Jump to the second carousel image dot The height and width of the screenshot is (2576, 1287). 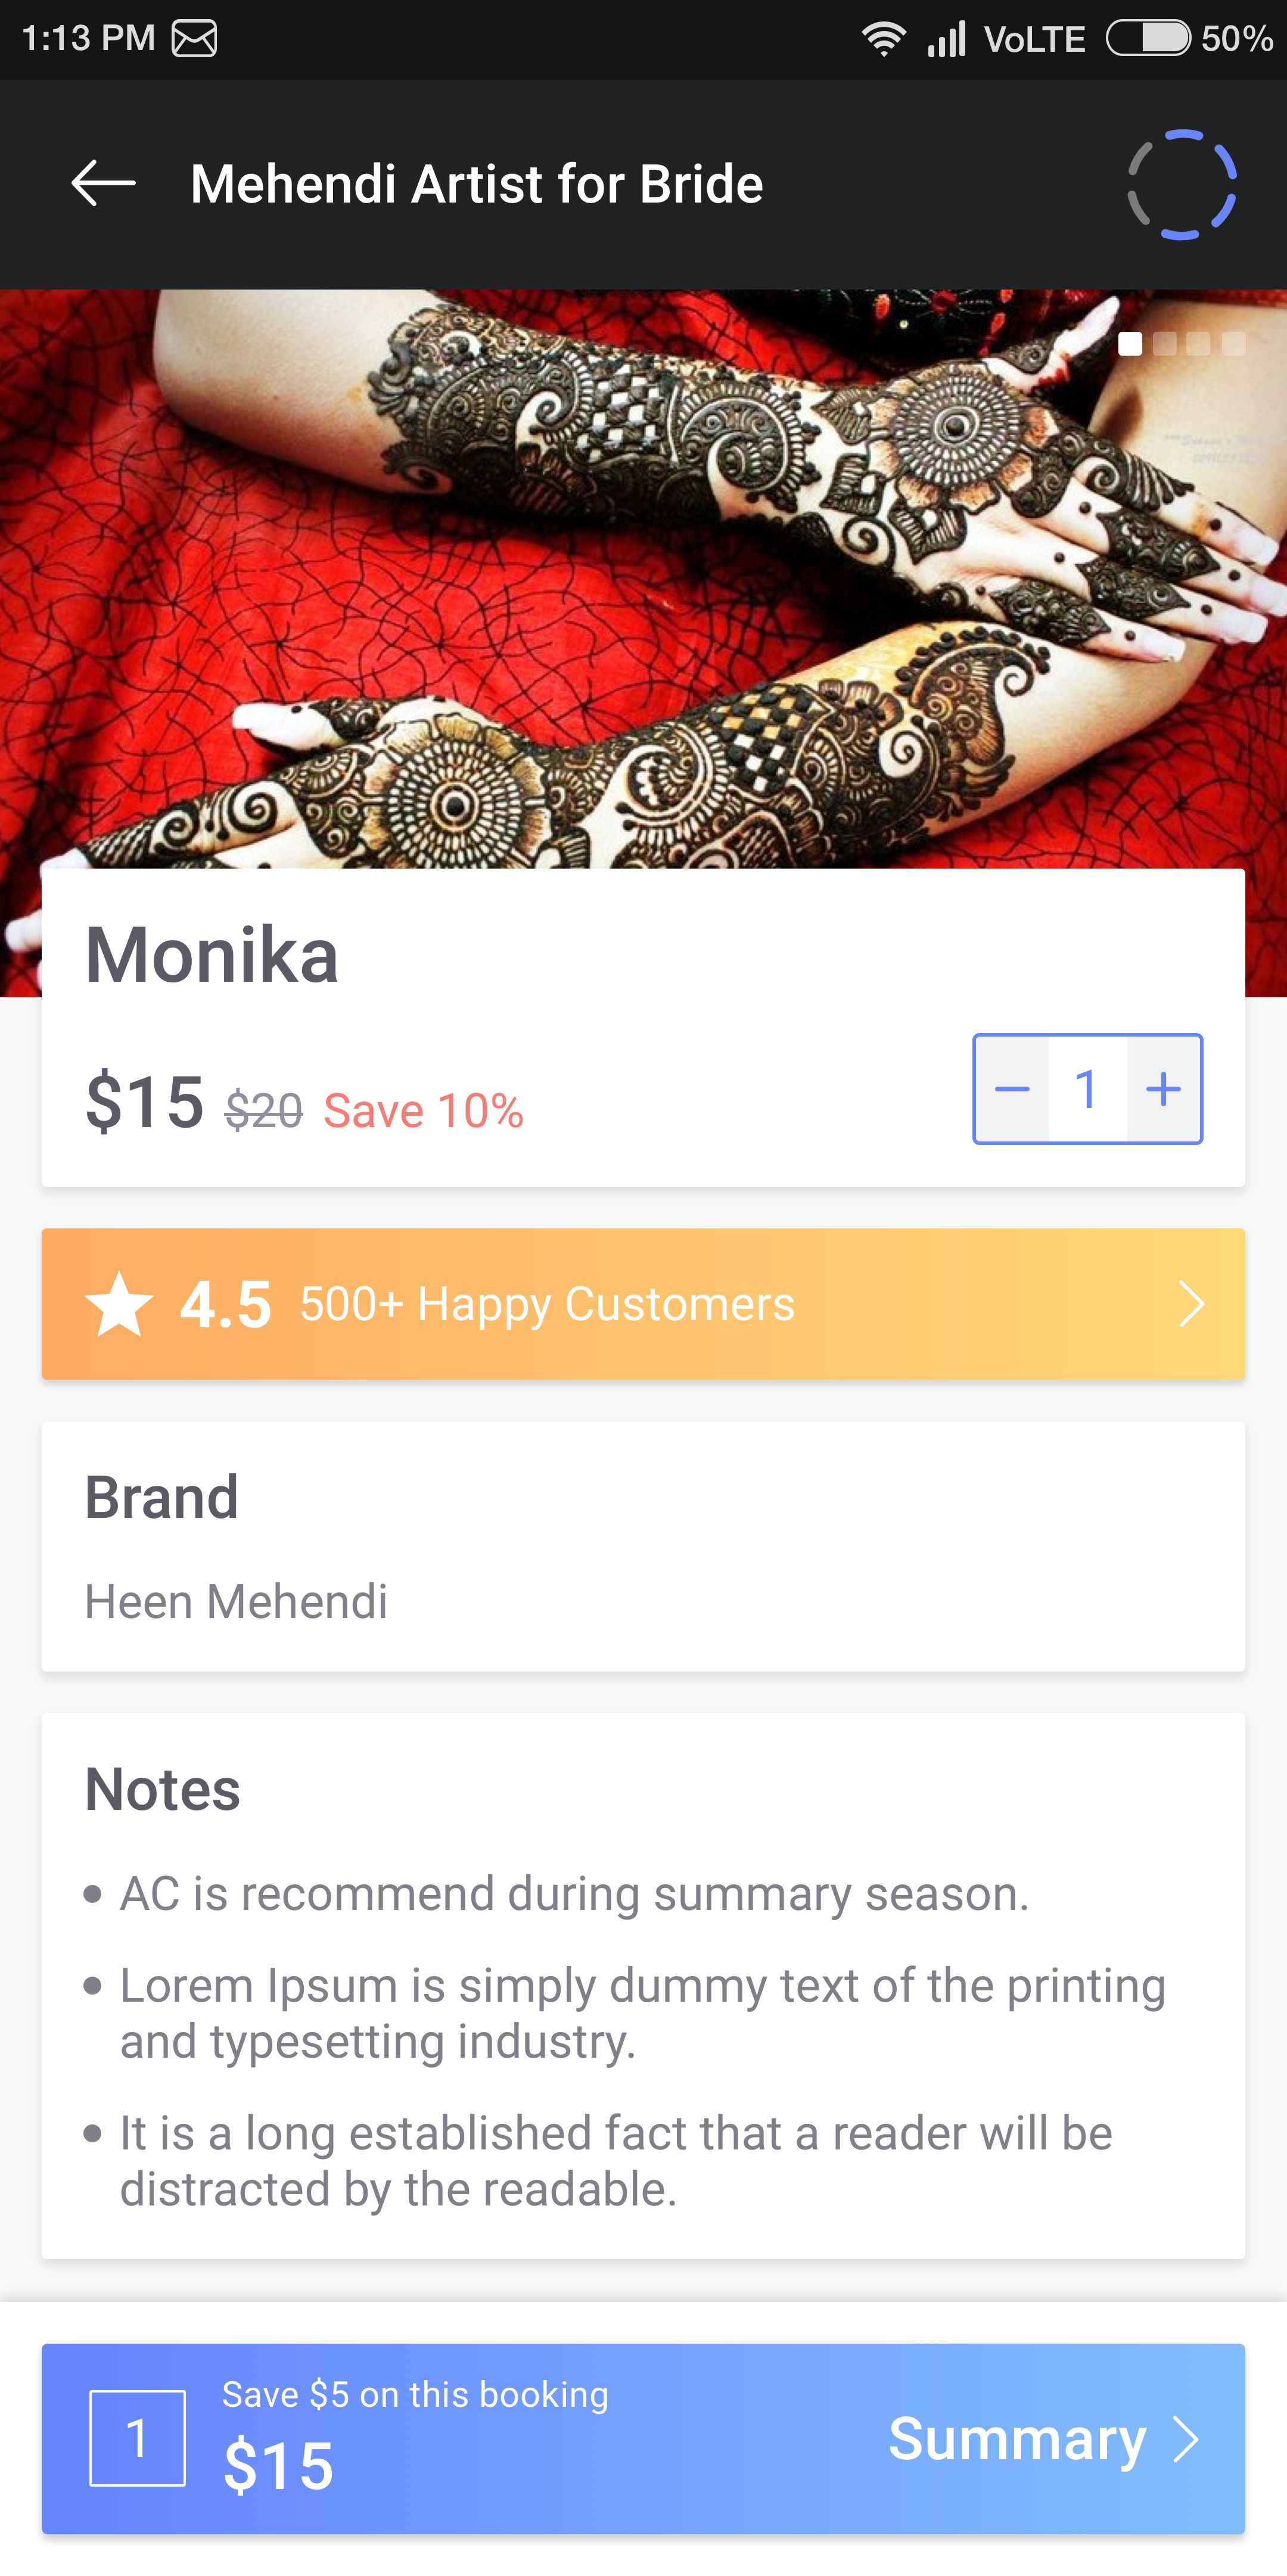(x=1165, y=344)
